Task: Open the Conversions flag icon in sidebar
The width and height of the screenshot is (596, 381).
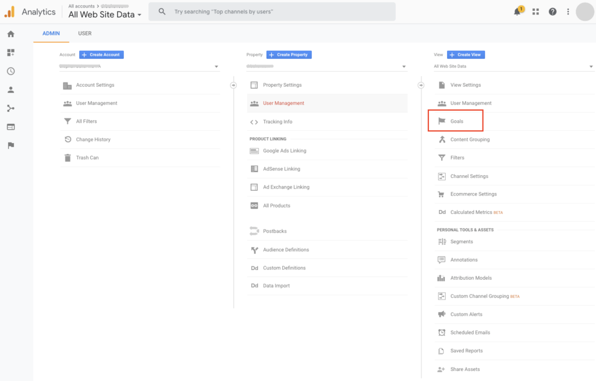Action: pos(10,145)
